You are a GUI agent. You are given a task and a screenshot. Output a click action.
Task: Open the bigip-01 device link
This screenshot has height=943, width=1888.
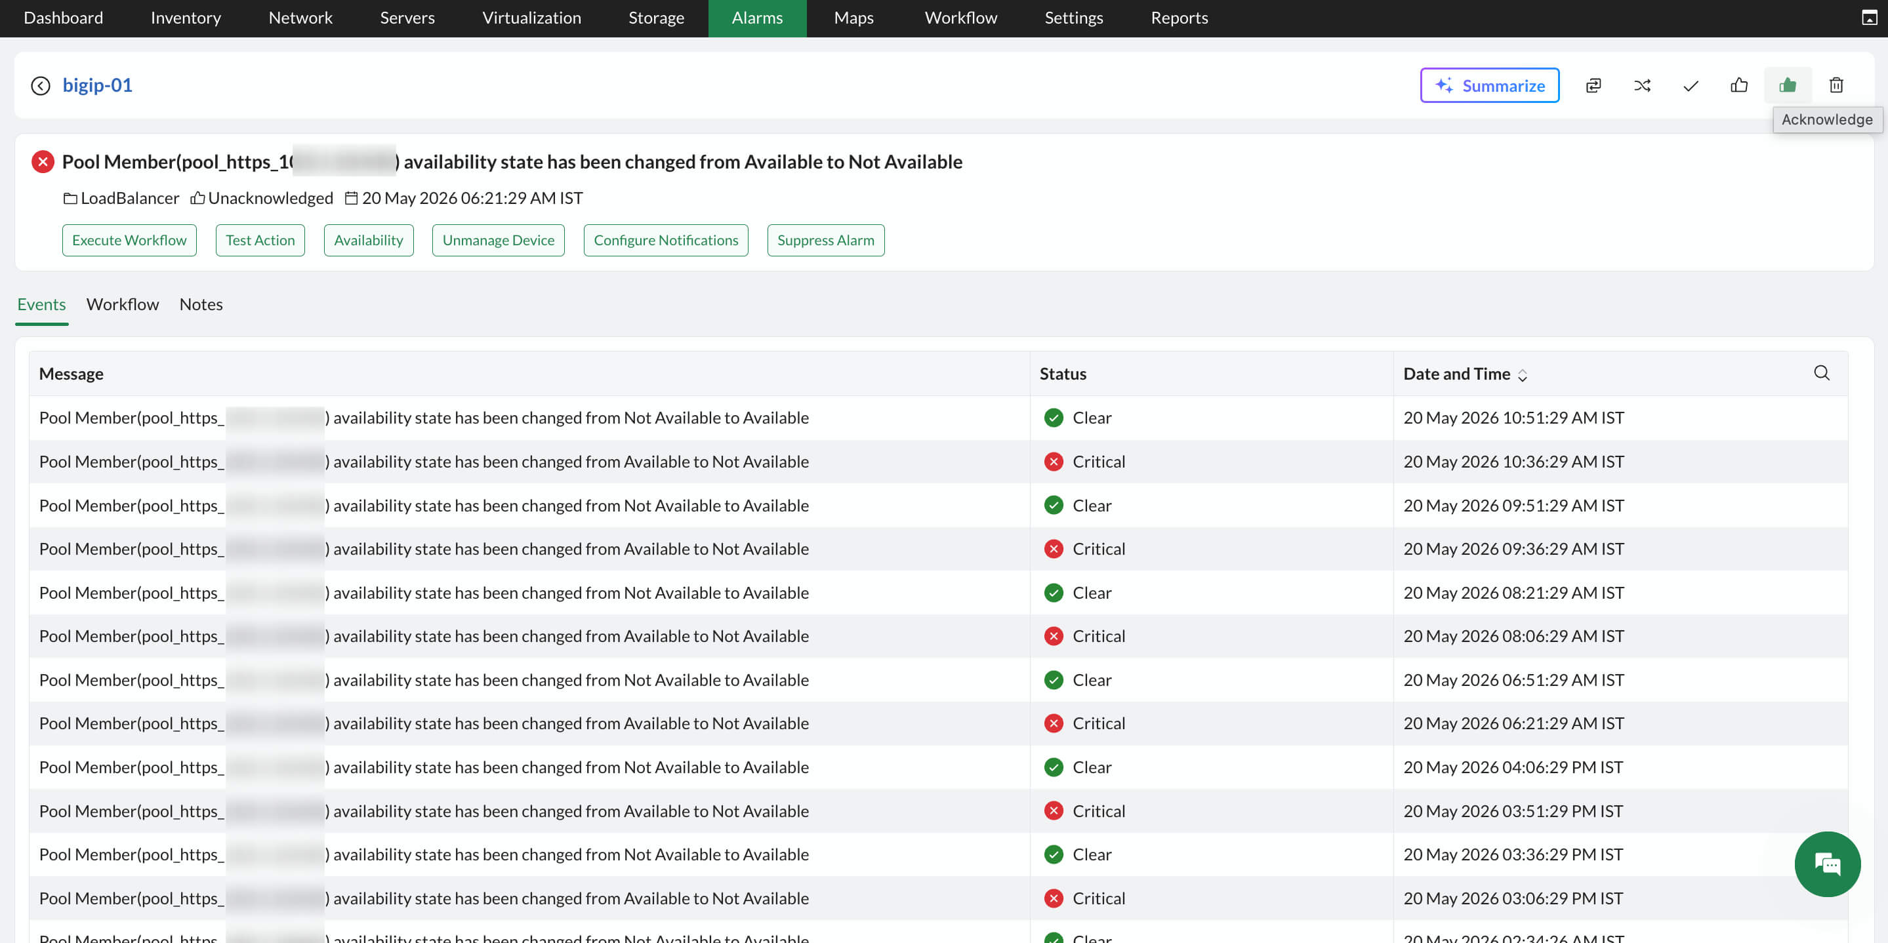coord(98,85)
